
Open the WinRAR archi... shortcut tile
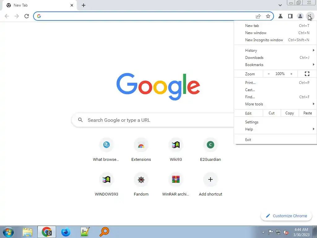176,185
